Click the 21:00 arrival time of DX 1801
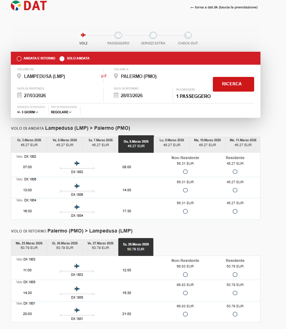286x329 pixels. tap(127, 314)
